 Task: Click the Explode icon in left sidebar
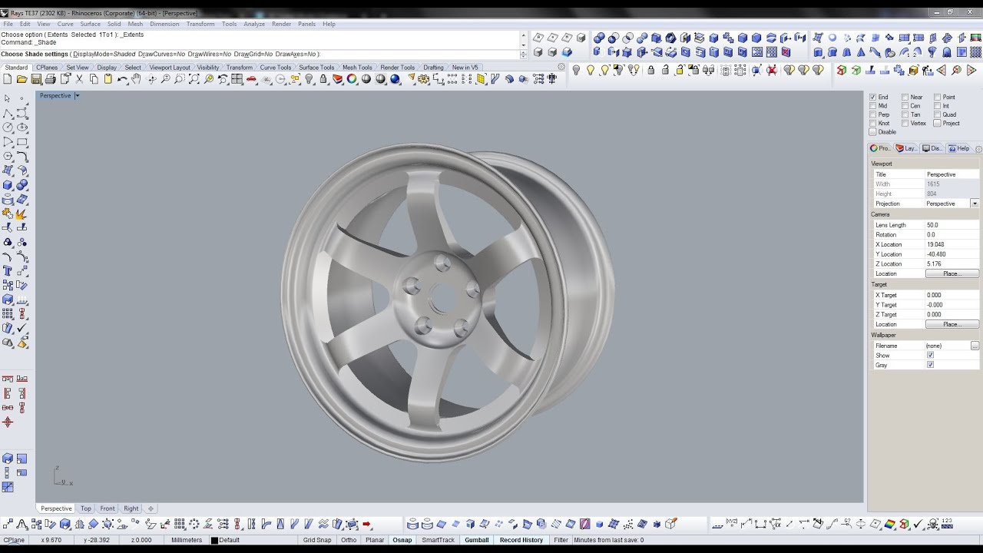tap(22, 214)
